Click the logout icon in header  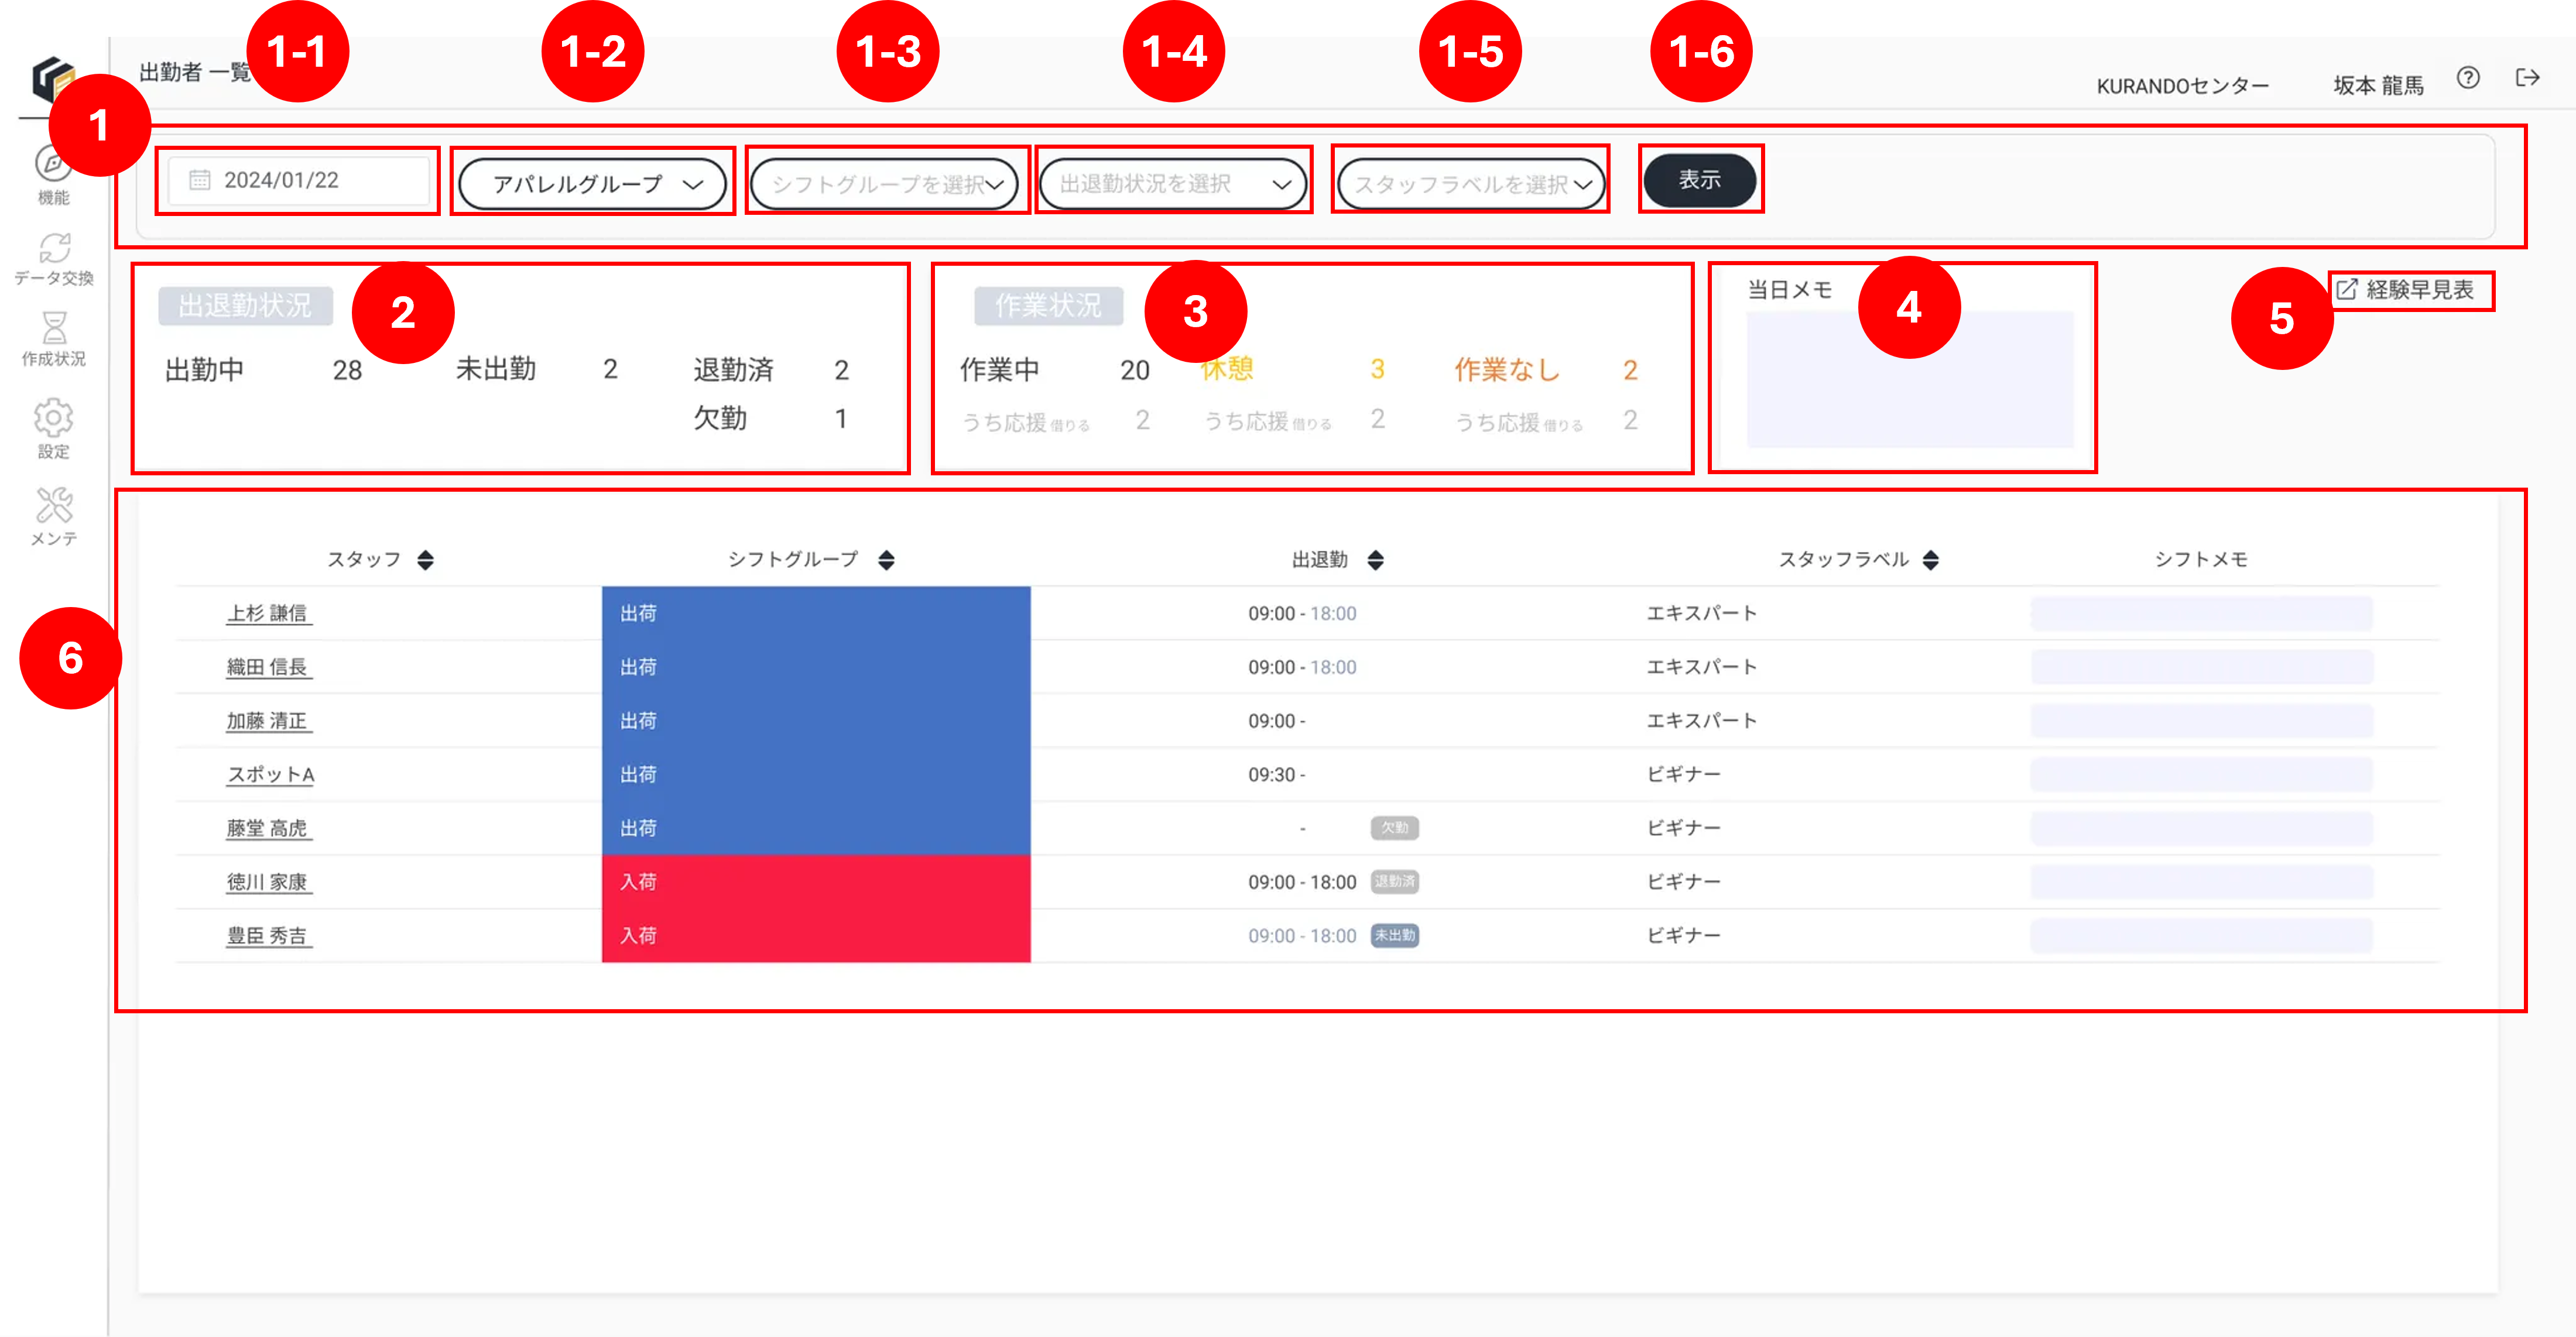[2527, 78]
